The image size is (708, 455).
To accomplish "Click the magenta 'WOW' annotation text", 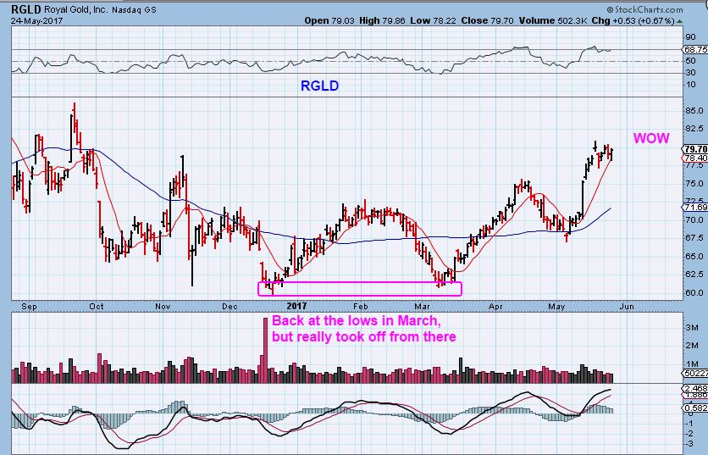I will (x=651, y=138).
